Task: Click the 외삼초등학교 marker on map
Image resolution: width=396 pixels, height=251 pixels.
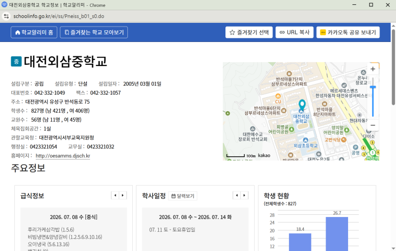Action: [x=305, y=140]
